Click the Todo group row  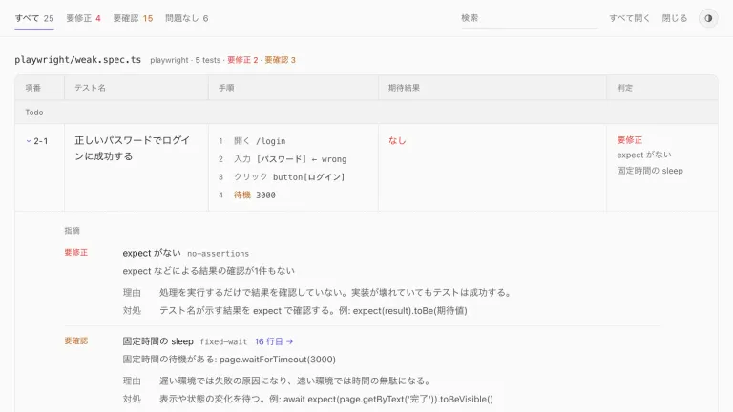(x=366, y=113)
